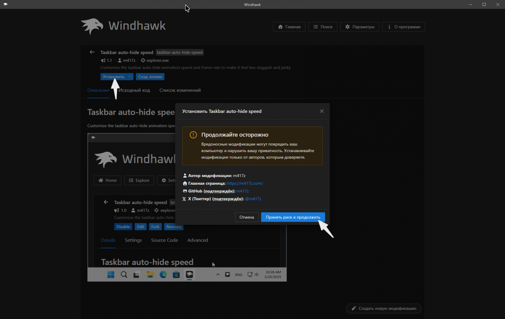Open Поиск explore button
505x319 pixels.
[x=323, y=27]
